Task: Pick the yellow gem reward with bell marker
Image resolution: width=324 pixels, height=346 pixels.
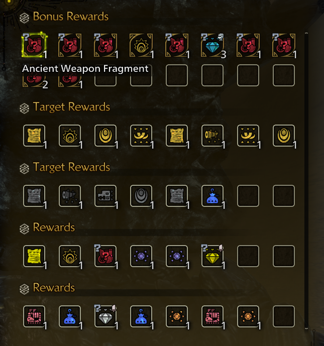Action: pyautogui.click(x=212, y=256)
